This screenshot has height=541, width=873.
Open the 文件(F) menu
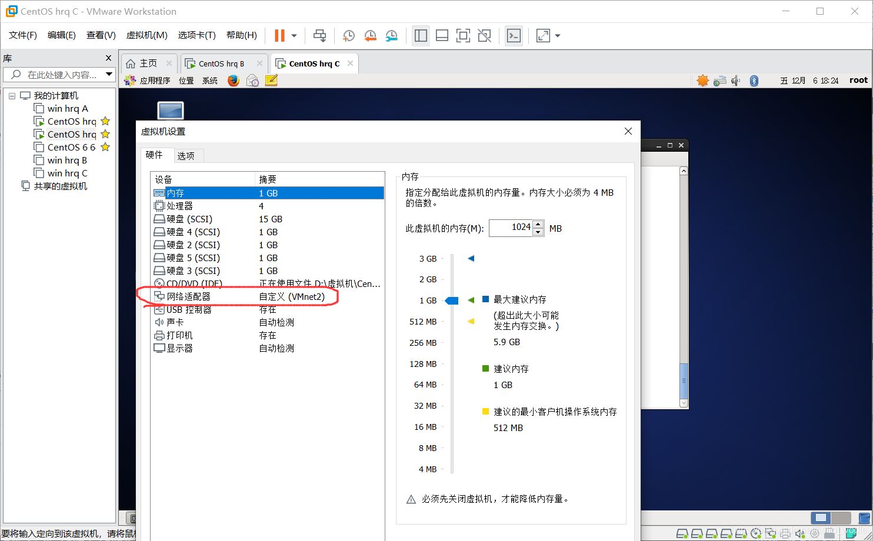23,35
